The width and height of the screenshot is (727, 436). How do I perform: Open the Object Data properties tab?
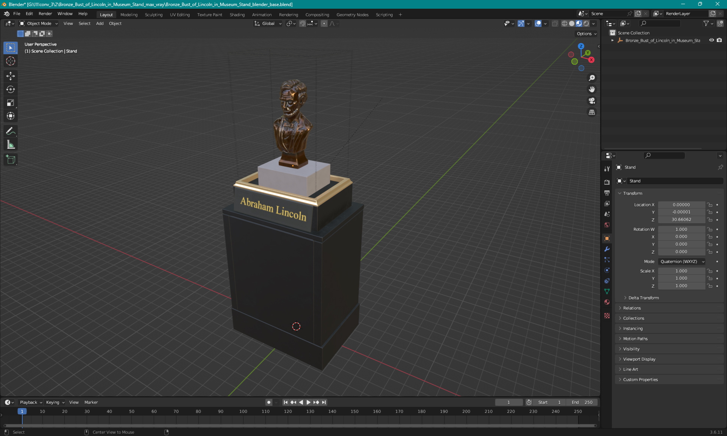coord(607,291)
